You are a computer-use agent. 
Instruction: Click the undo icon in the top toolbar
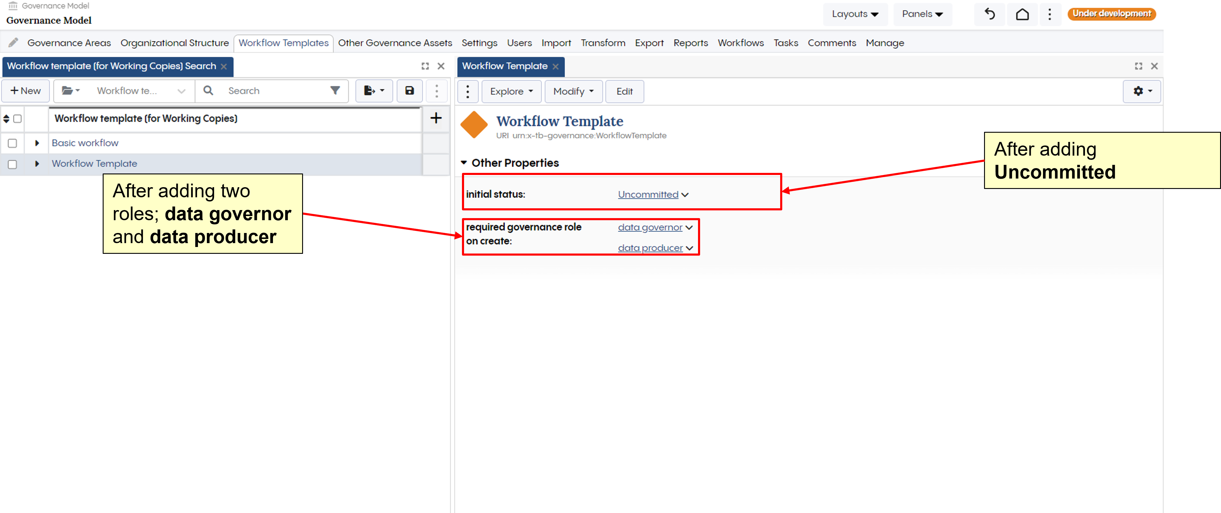point(989,14)
